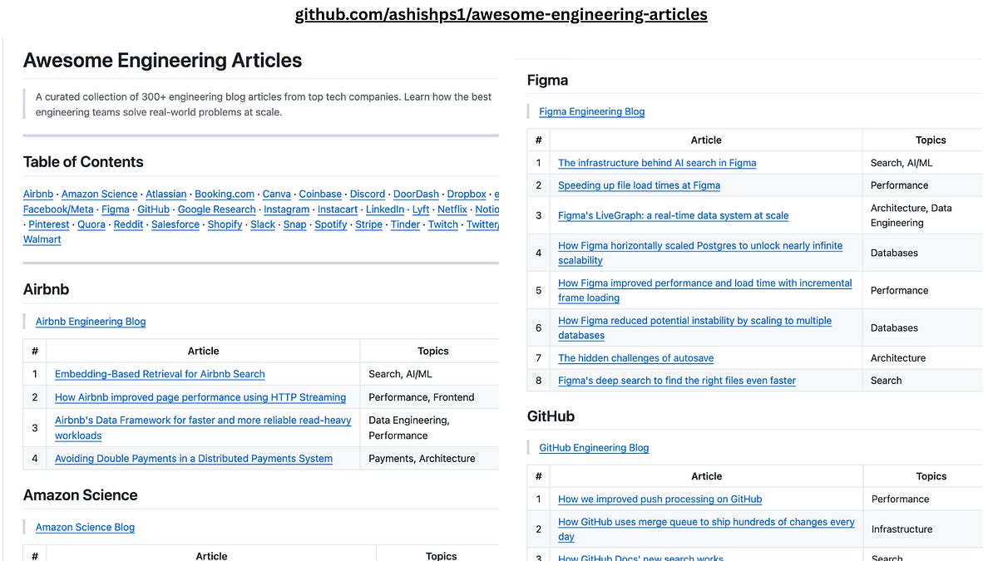998x561 pixels.
Task: Open Airbnb's Data Framework read-heavy workloads article
Action: tap(203, 428)
